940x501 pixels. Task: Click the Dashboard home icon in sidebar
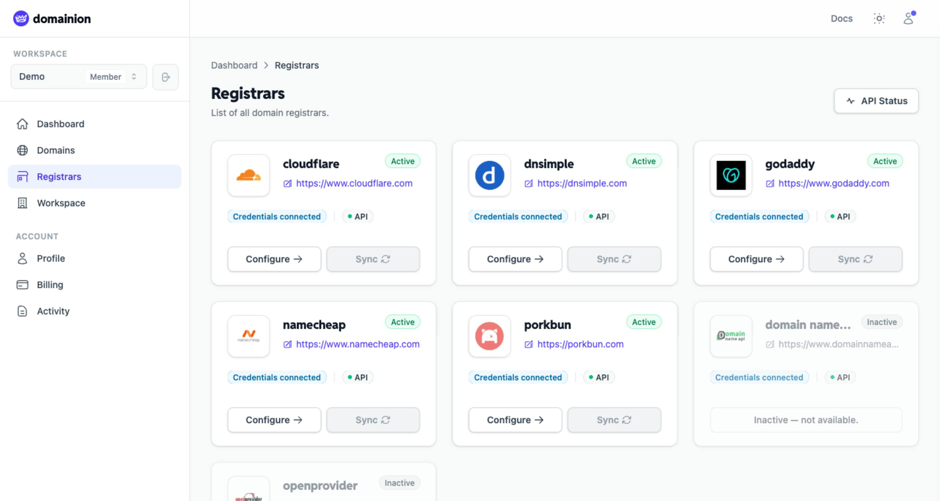click(22, 124)
